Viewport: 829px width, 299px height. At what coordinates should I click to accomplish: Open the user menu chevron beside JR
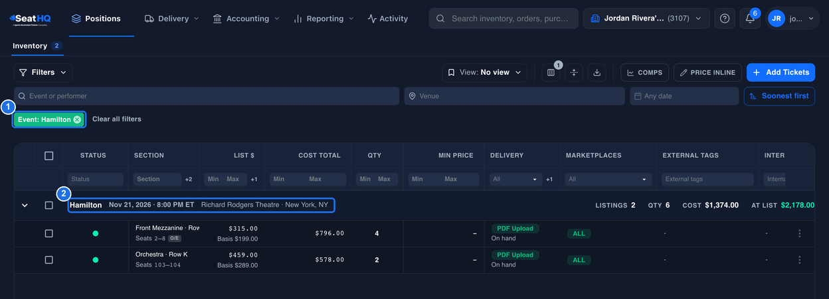click(811, 19)
